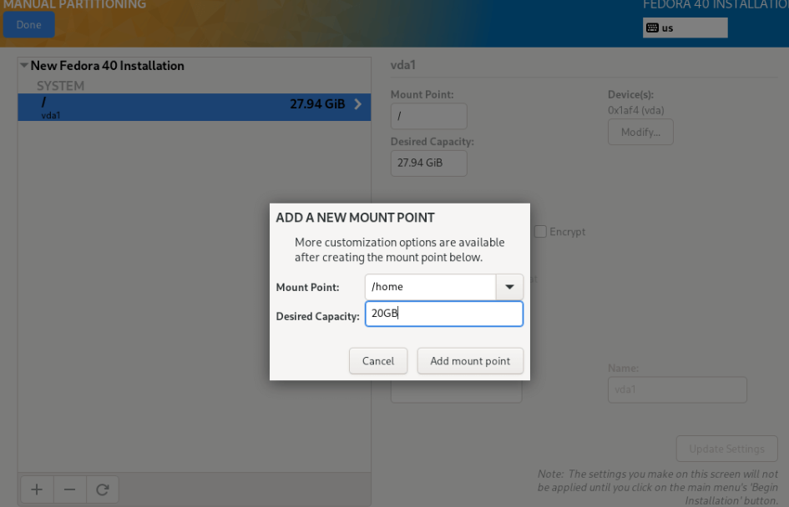Image resolution: width=789 pixels, height=507 pixels.
Task: Click the Name field containing vda1
Action: click(677, 390)
